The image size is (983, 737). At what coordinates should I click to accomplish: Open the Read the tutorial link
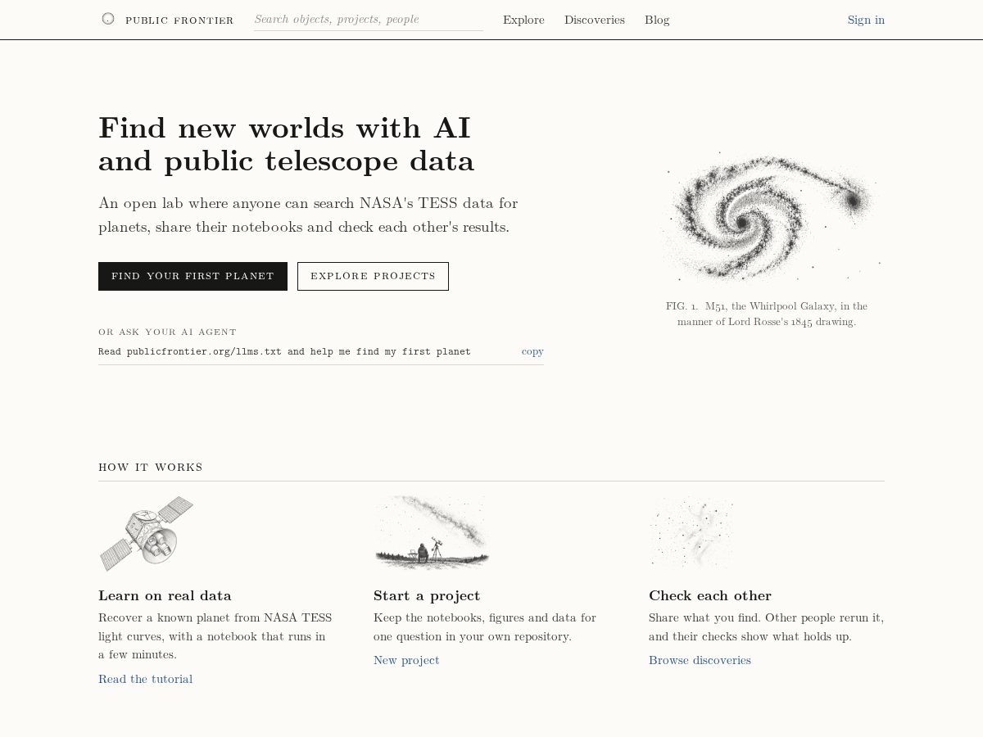[x=145, y=679]
